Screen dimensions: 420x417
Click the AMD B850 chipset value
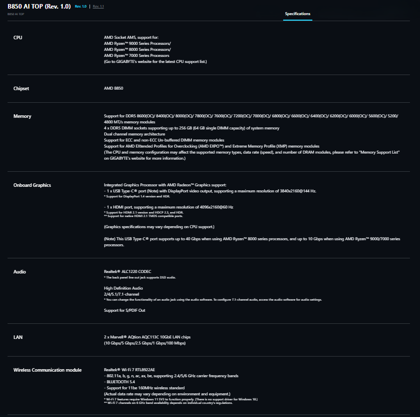point(114,88)
